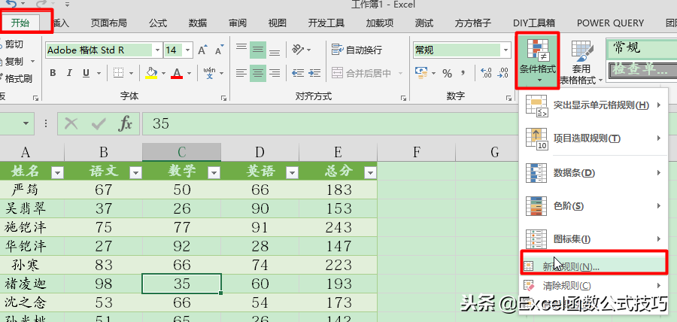Screen dimensions: 677x322
Task: Increase decimal places
Action: point(486,72)
